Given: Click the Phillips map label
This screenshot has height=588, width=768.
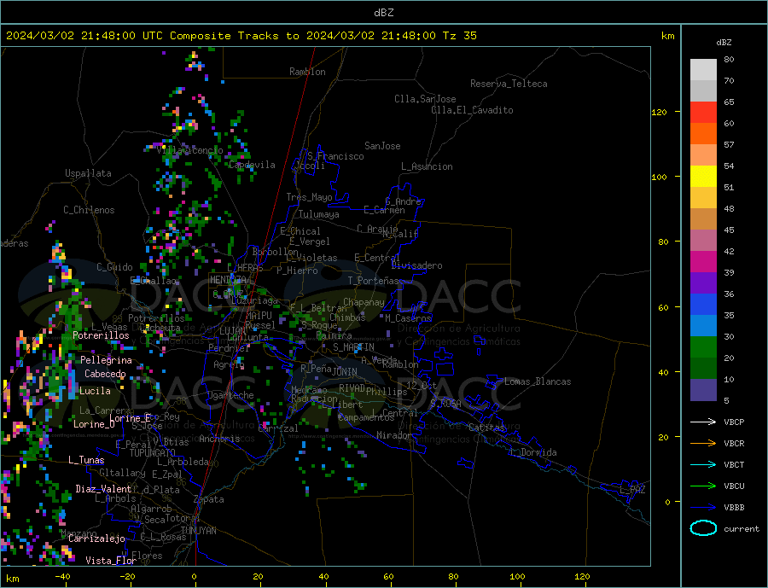Looking at the screenshot, I should (387, 392).
